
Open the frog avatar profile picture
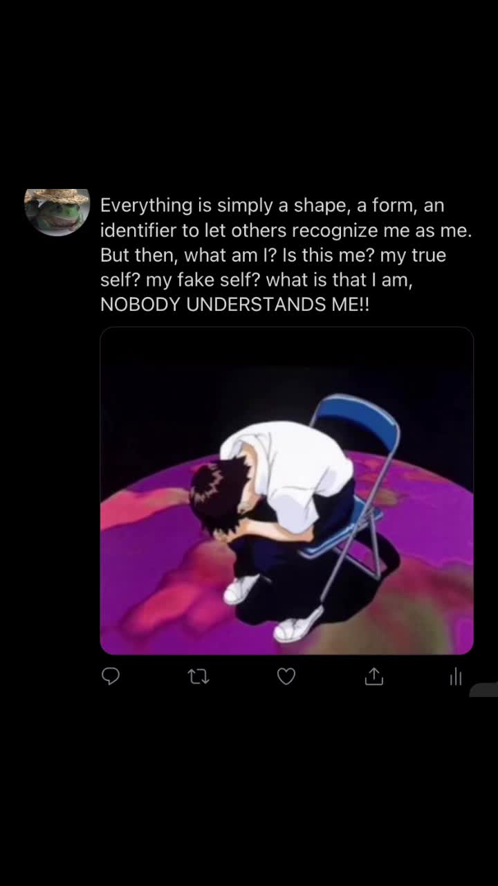(x=57, y=212)
